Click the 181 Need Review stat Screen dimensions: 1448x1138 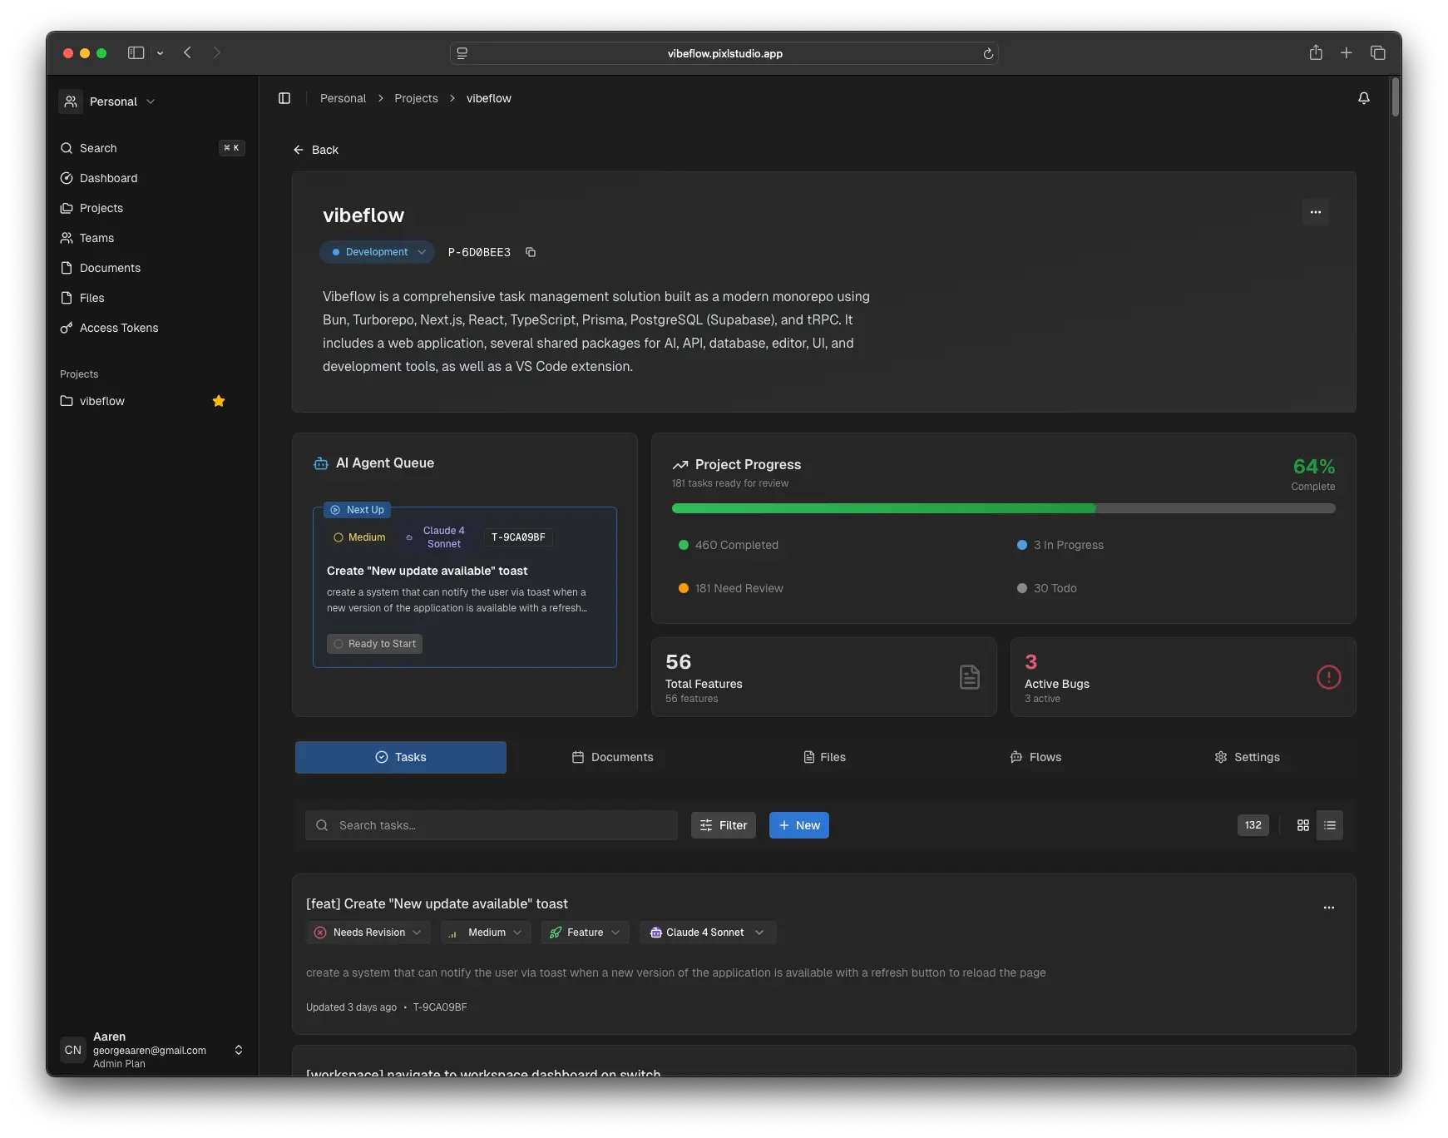[731, 588]
